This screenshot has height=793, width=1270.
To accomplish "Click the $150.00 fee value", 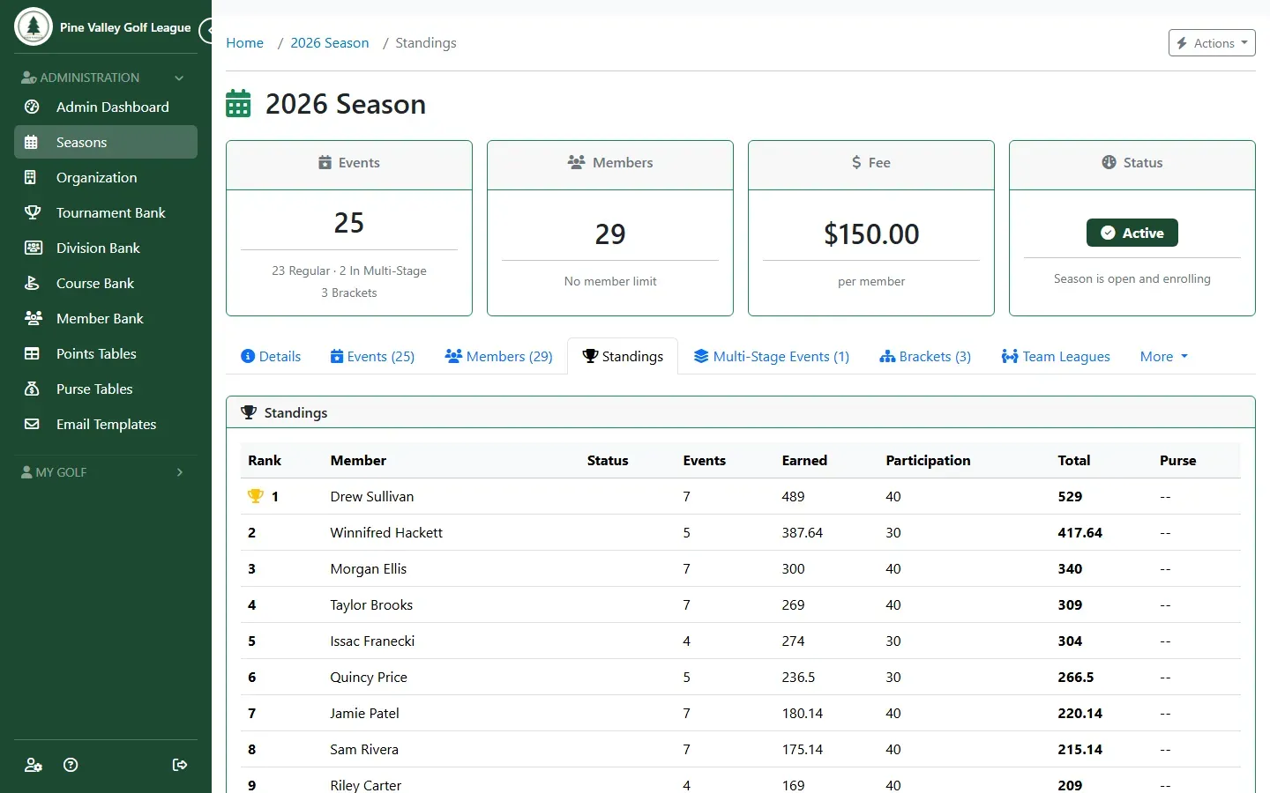I will pyautogui.click(x=871, y=234).
